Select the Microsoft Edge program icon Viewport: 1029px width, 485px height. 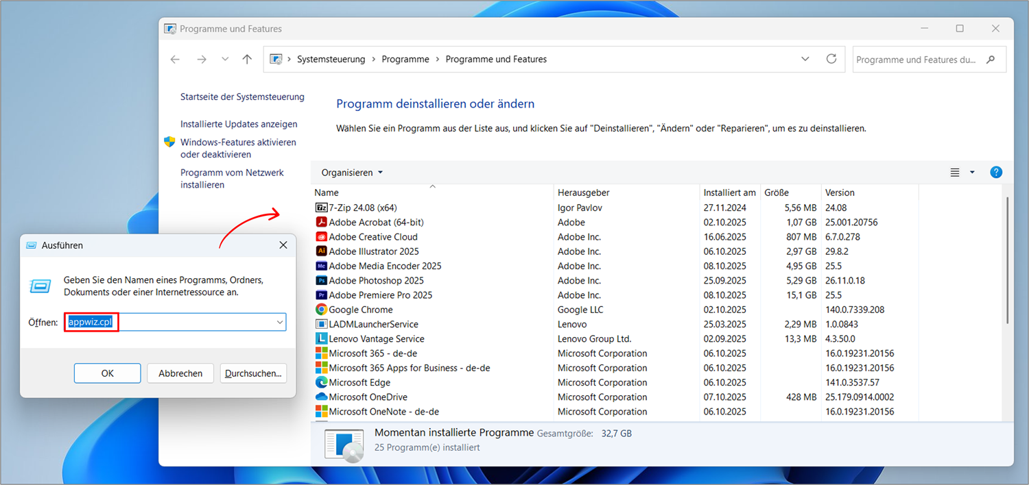click(321, 382)
